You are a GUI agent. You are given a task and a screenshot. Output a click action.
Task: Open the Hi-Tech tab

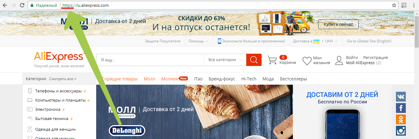tap(249, 79)
